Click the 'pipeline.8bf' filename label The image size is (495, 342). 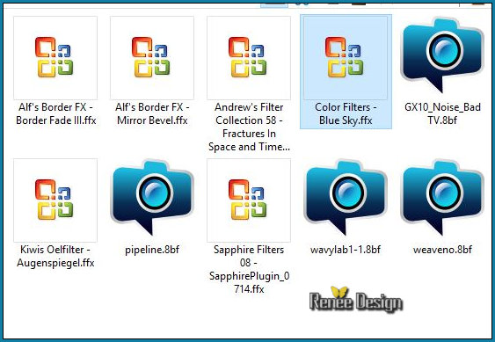coord(152,250)
